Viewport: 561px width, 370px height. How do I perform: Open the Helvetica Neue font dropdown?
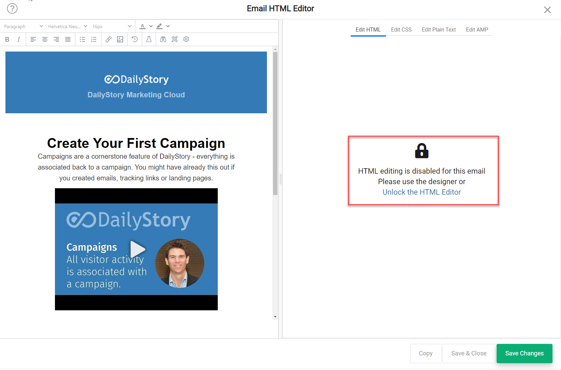tap(67, 26)
